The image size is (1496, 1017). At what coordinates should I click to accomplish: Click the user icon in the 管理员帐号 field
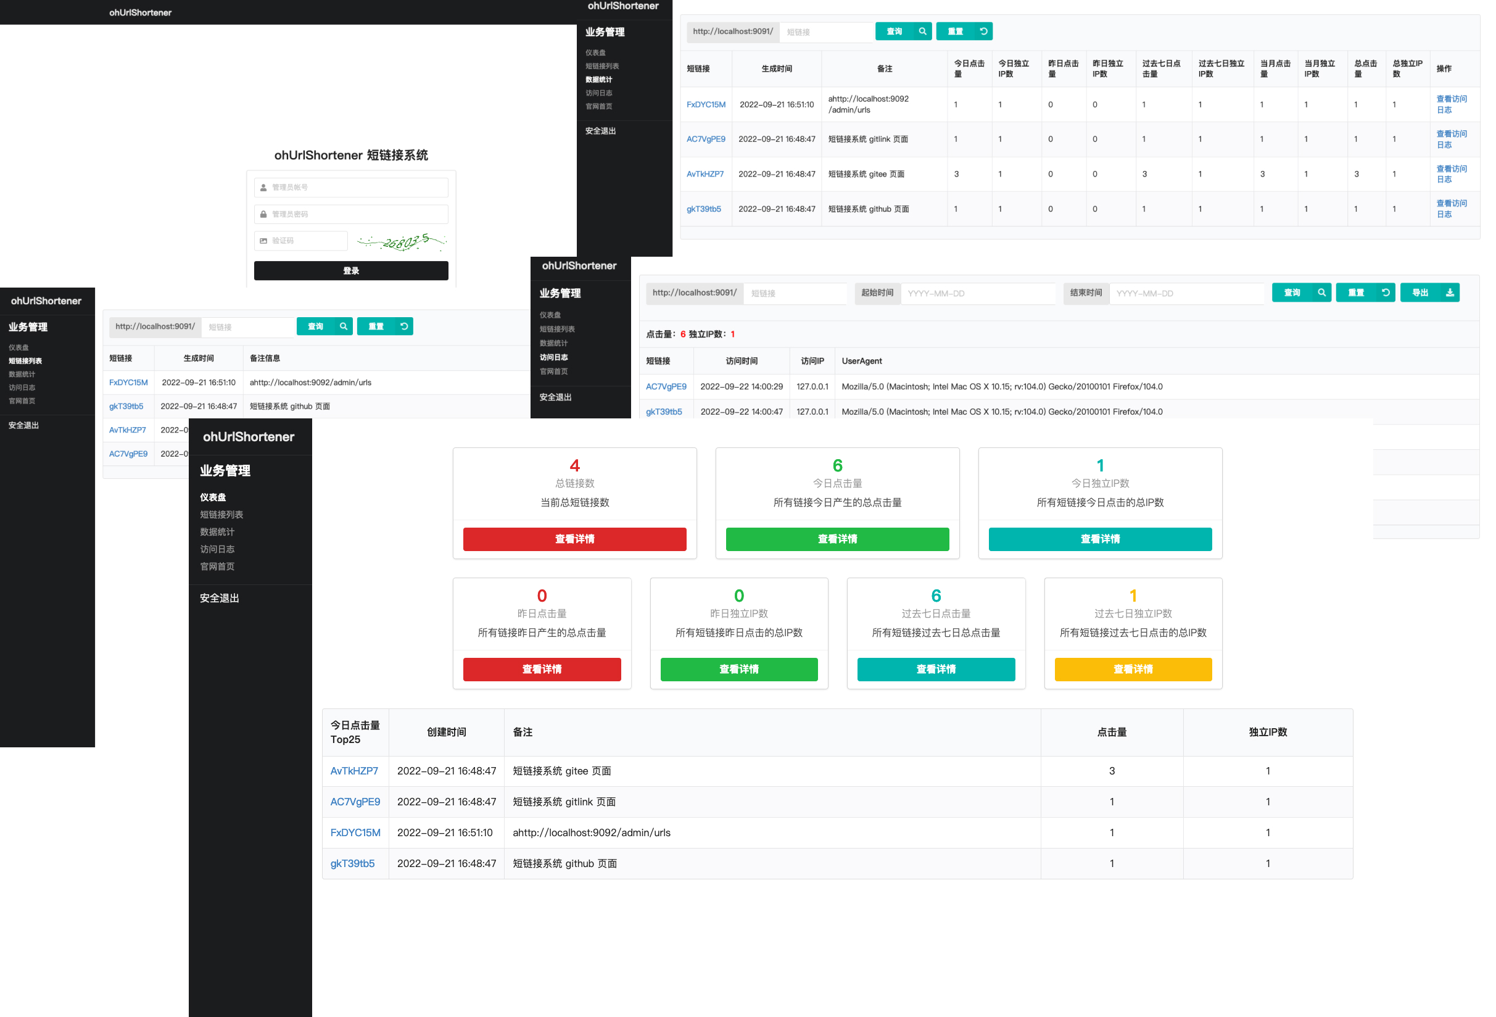[x=263, y=188]
